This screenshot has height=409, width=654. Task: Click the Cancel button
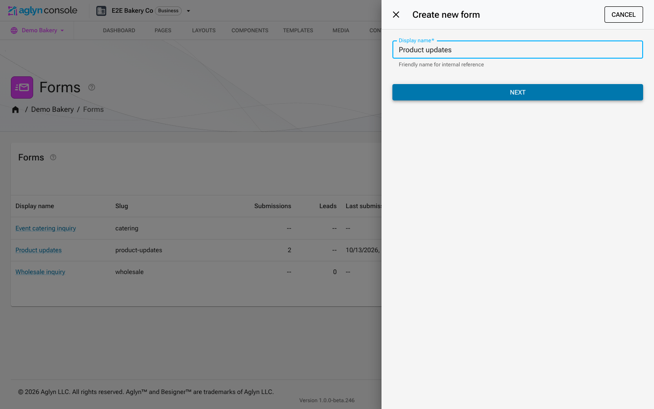pos(624,15)
